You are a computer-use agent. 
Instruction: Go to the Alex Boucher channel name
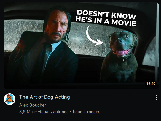coord(33,105)
